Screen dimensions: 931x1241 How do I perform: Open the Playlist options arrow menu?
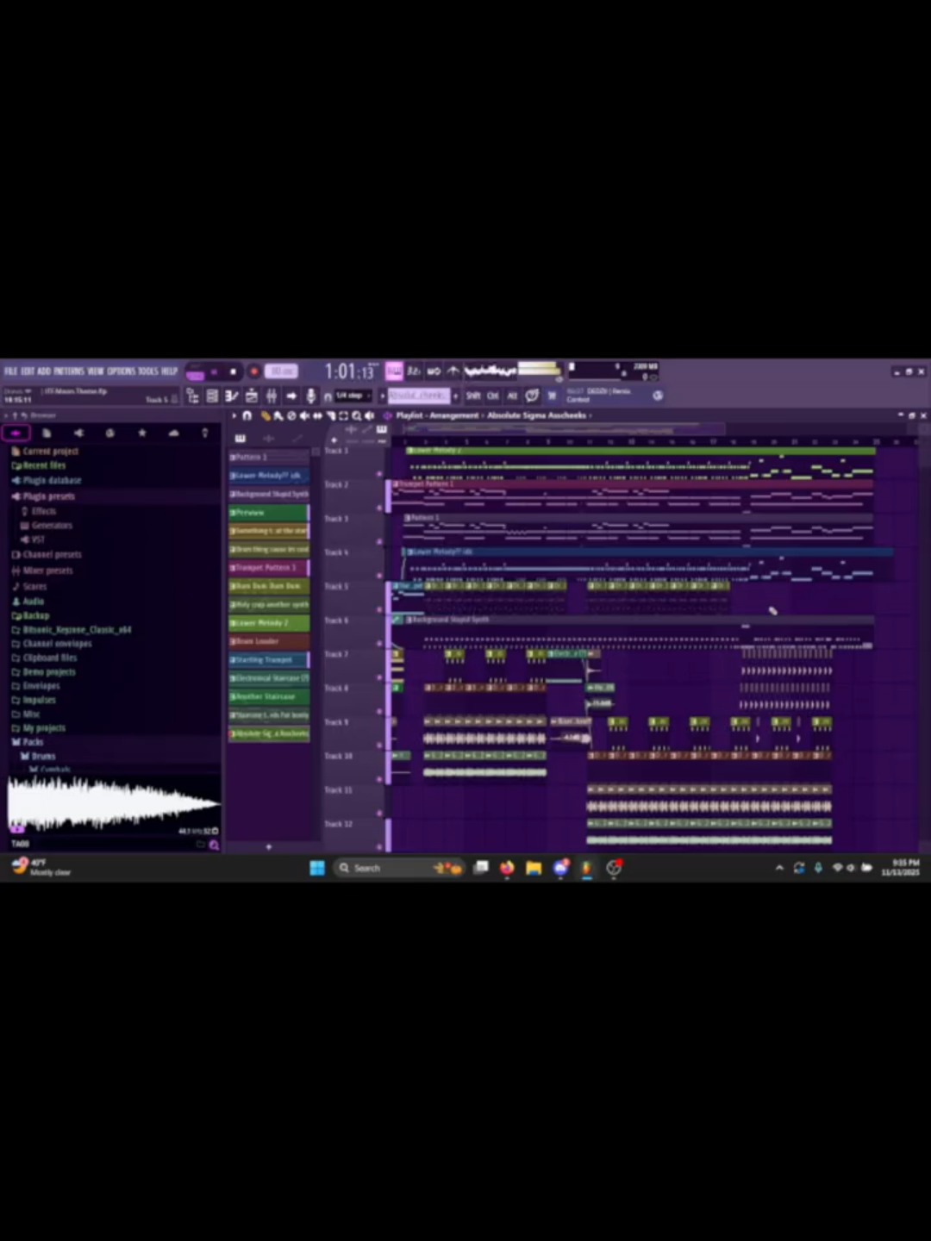(234, 415)
